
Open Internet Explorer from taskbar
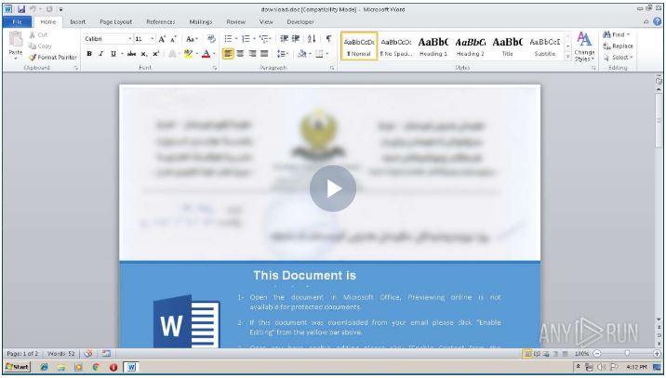(x=44, y=367)
